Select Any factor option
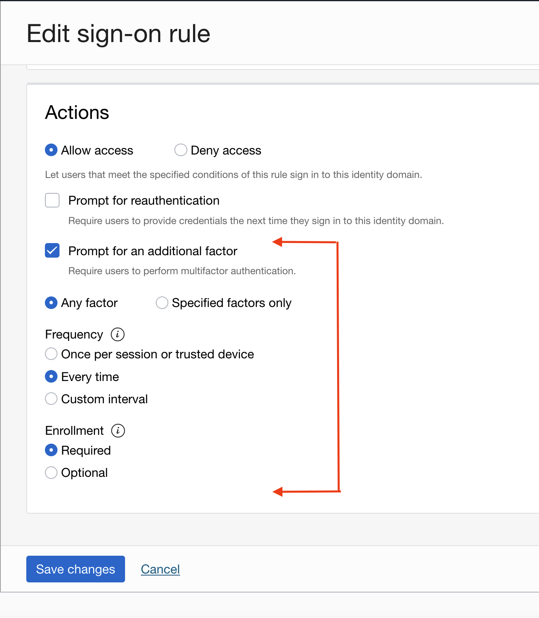The width and height of the screenshot is (539, 618). click(51, 303)
